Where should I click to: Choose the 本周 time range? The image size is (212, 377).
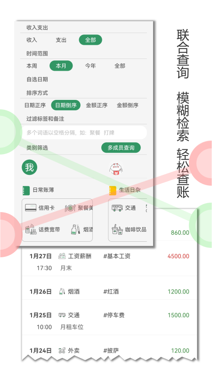(32, 66)
